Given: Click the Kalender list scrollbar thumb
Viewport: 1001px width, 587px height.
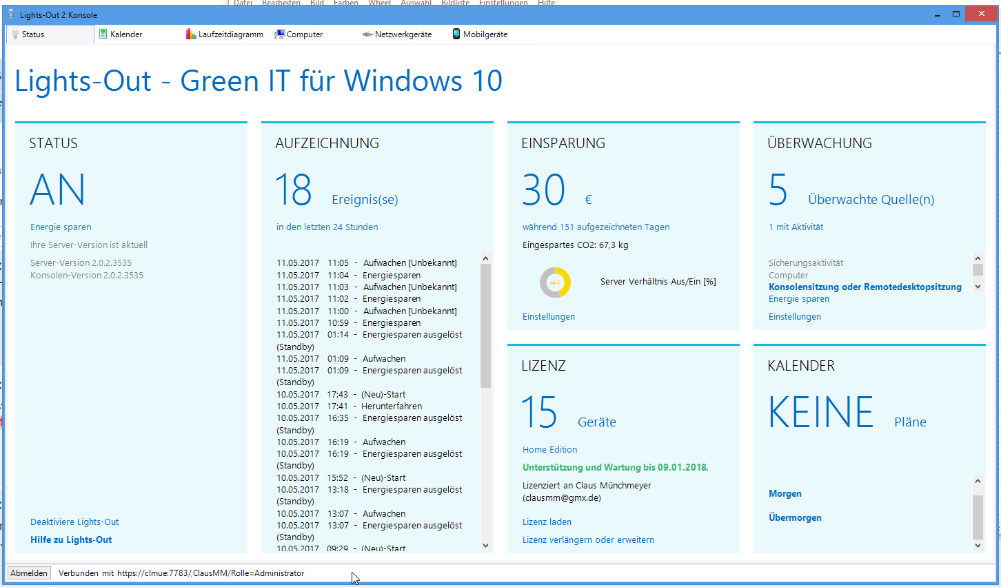Looking at the screenshot, I should [x=978, y=516].
